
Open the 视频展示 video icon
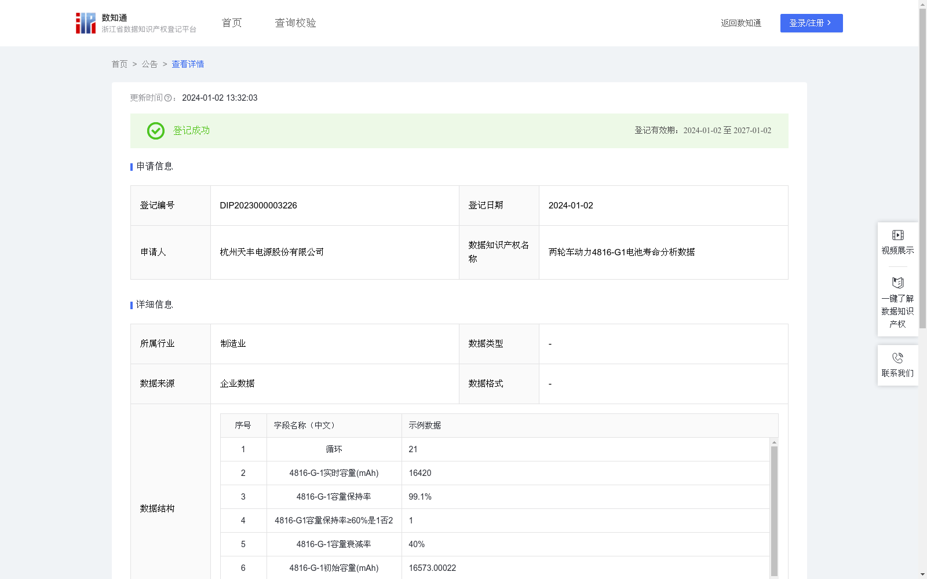(897, 235)
